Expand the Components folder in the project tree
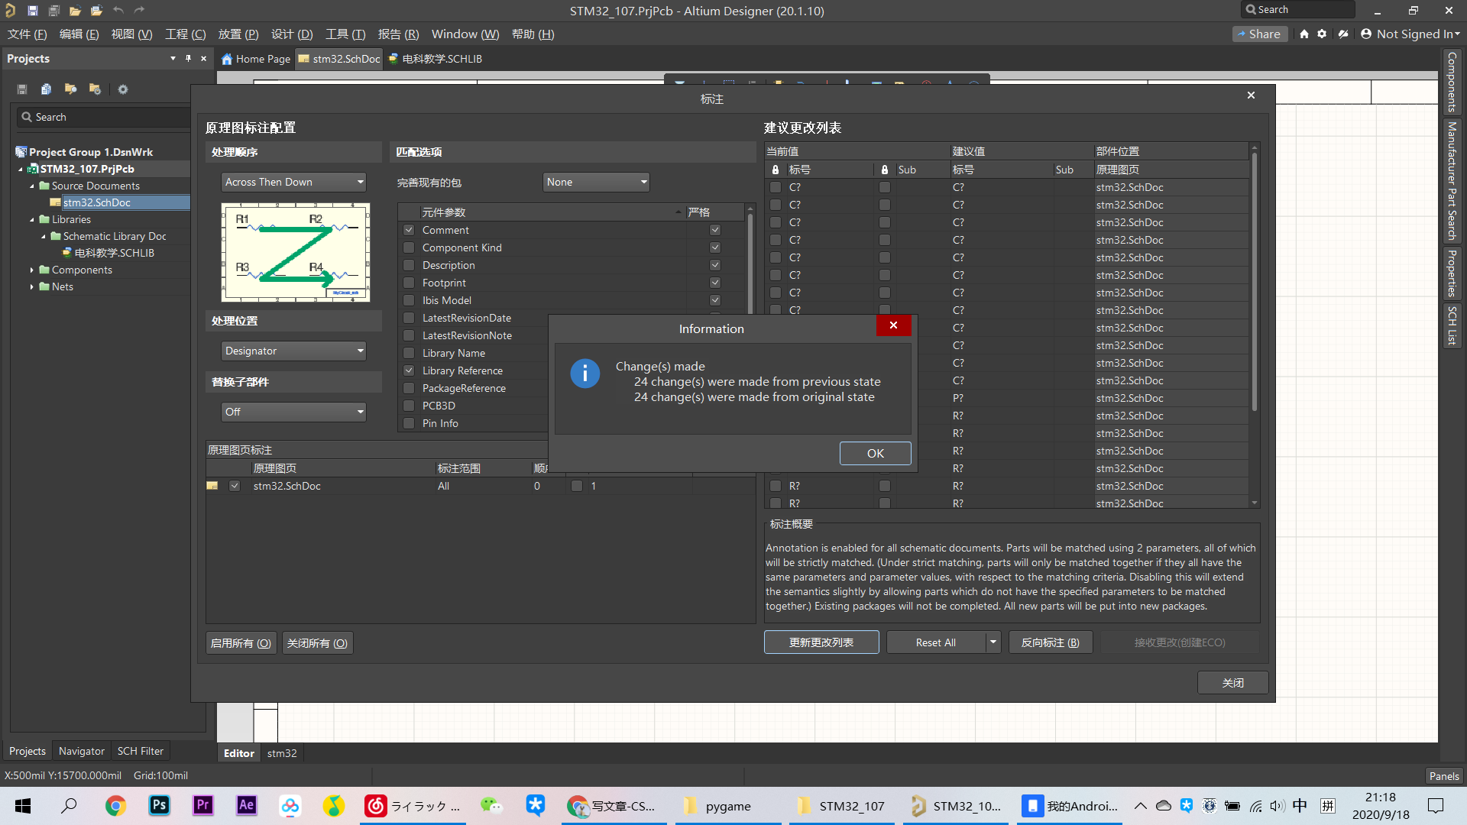 (31, 270)
